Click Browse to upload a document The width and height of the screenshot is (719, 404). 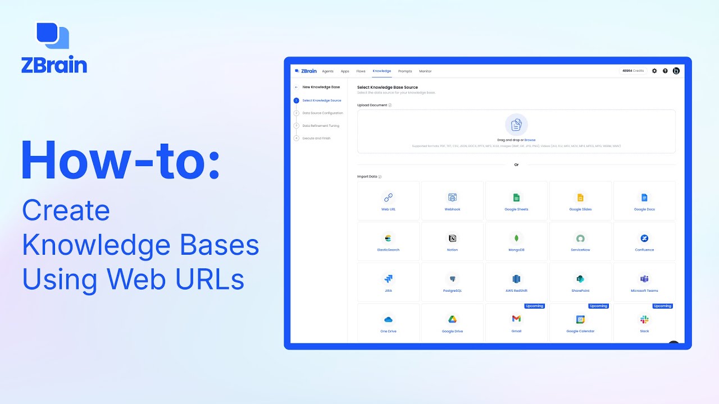530,140
